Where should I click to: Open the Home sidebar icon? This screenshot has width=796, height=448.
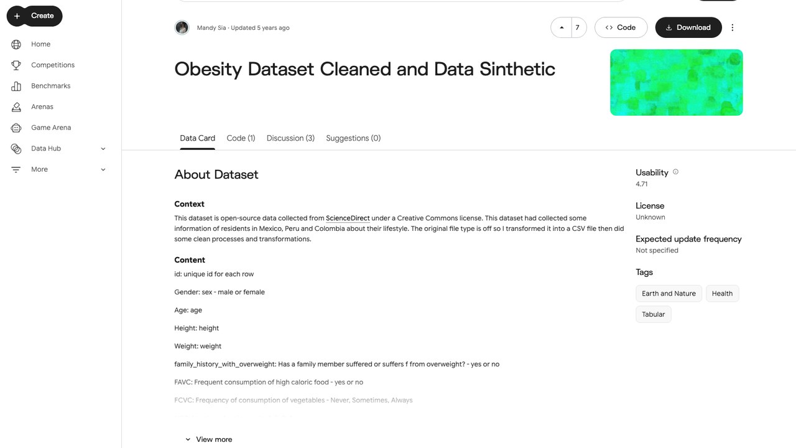tap(16, 44)
